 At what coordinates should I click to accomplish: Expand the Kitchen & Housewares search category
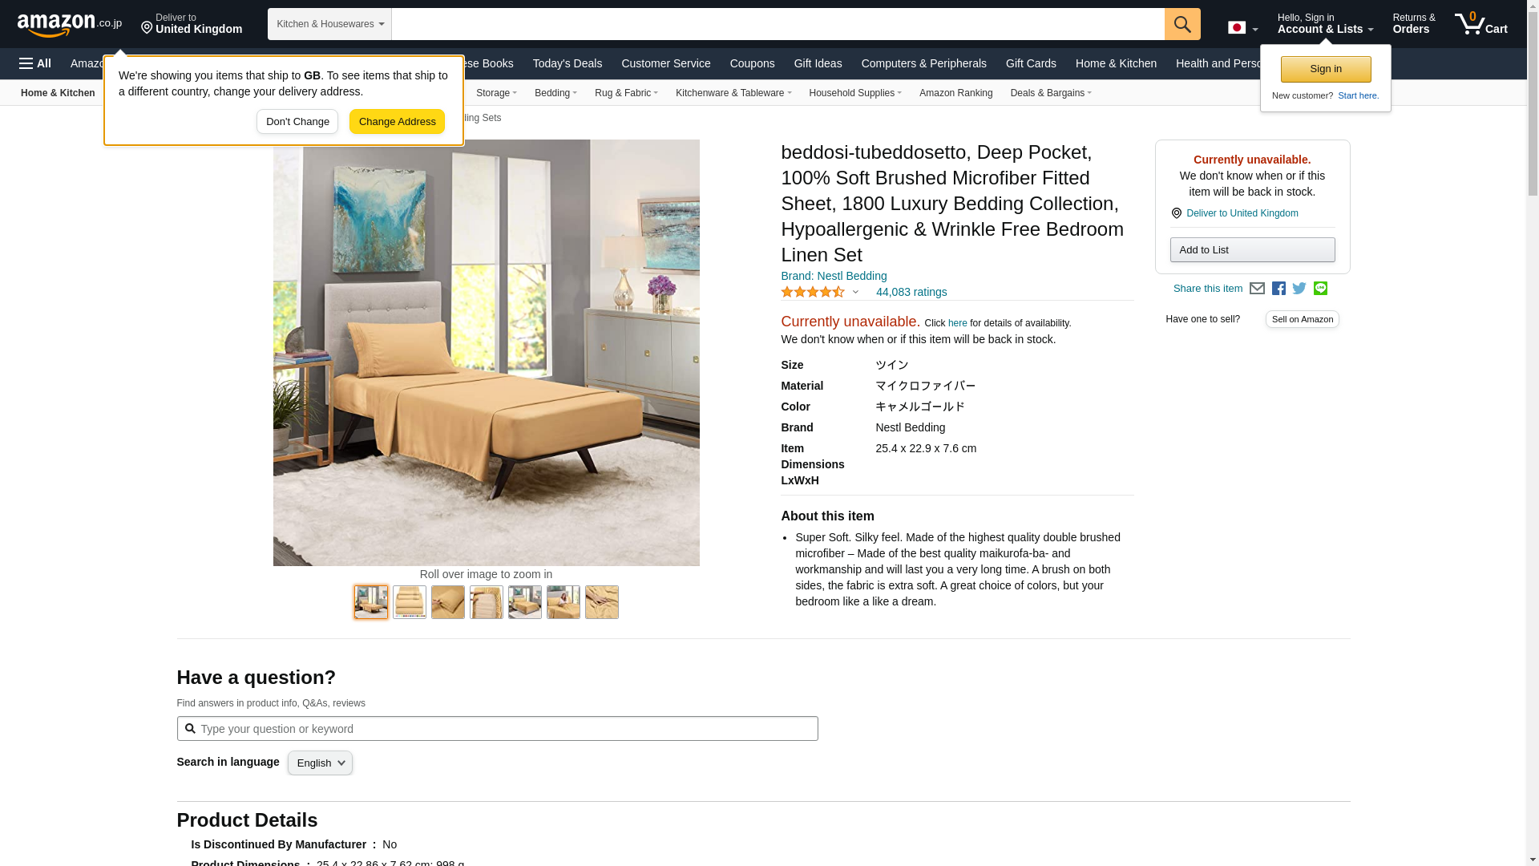(329, 24)
